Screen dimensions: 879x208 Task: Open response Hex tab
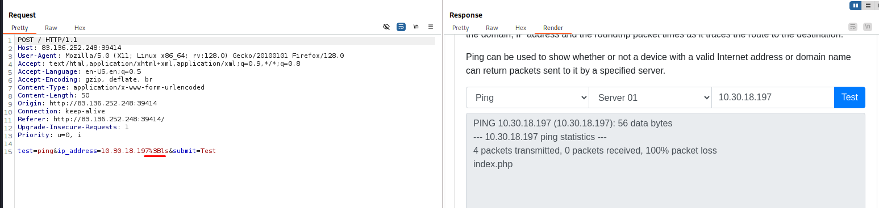click(x=520, y=28)
